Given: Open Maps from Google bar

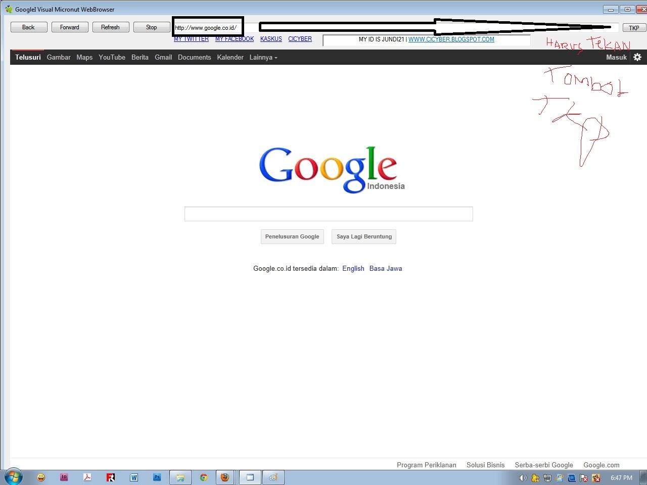Looking at the screenshot, I should click(84, 58).
